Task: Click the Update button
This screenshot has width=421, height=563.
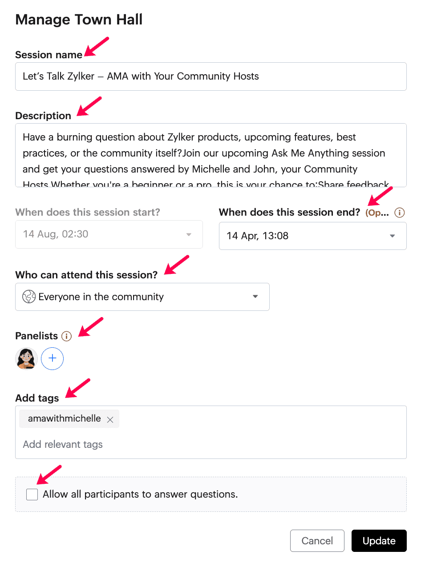Action: [379, 541]
